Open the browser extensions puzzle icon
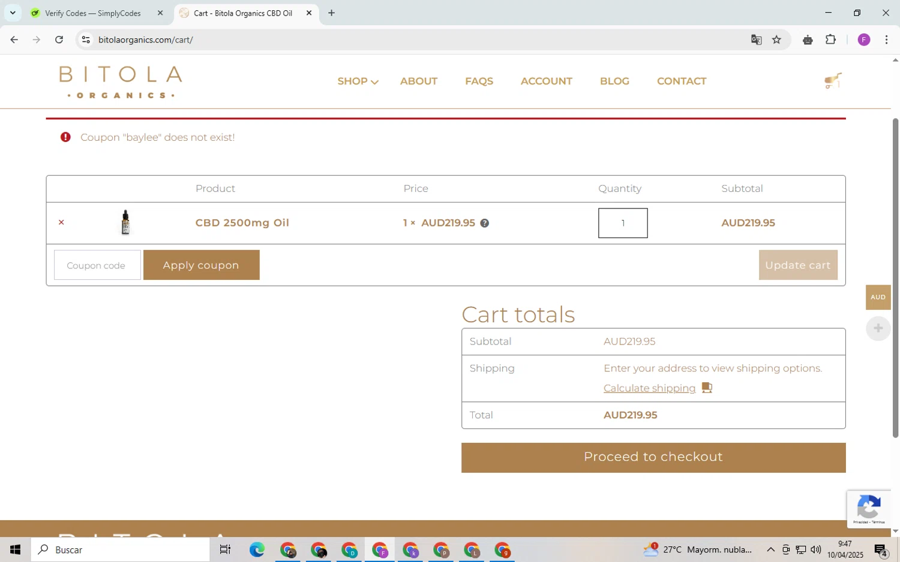900x562 pixels. (830, 40)
